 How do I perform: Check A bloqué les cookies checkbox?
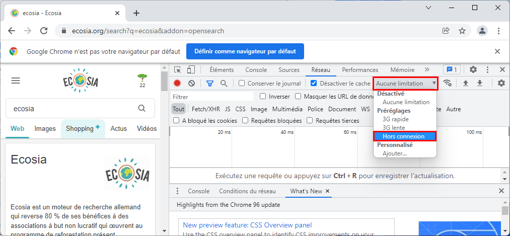coord(176,121)
